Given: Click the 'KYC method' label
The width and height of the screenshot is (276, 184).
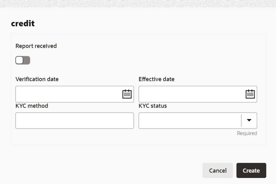Looking at the screenshot, I should tap(32, 106).
